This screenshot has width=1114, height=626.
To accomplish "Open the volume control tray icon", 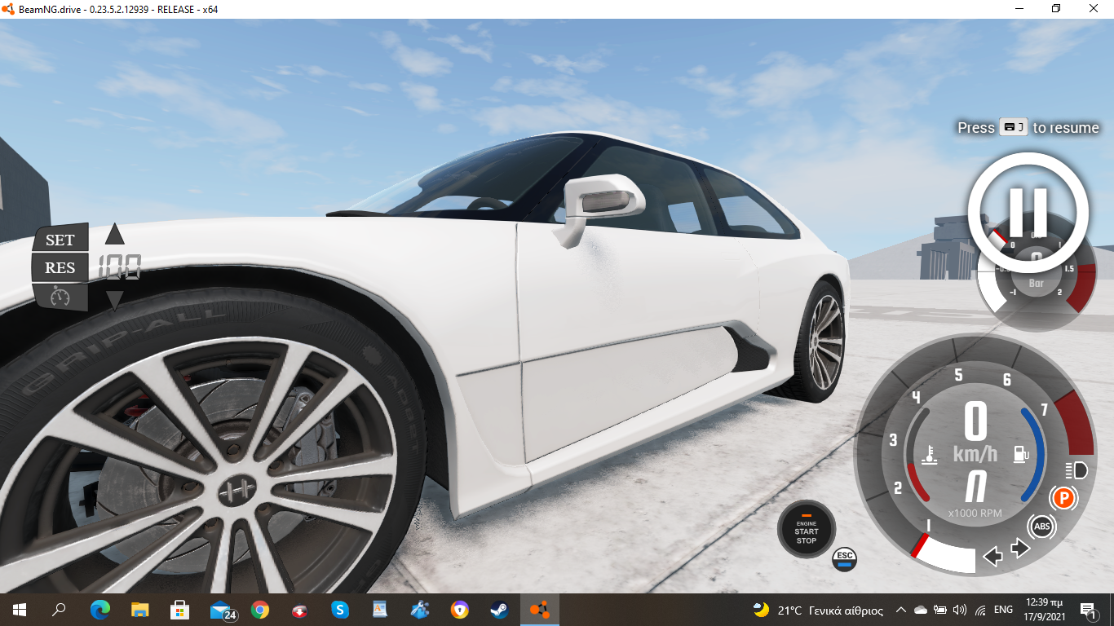I will coord(960,610).
